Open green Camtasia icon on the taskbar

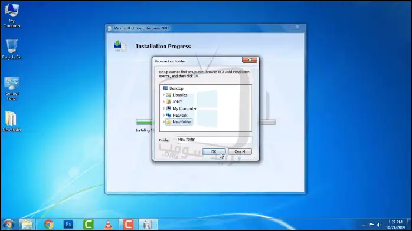[89, 225]
